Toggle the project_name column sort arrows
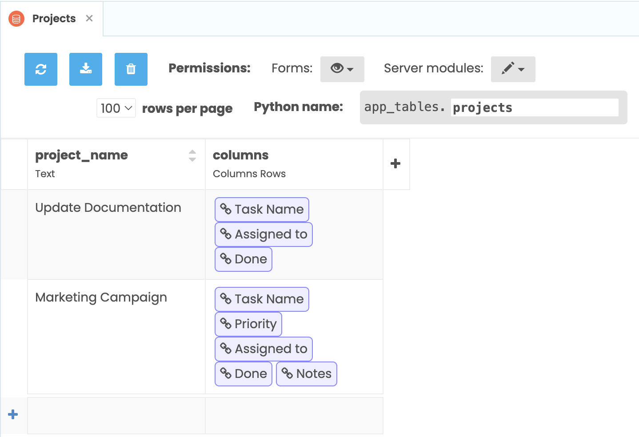The width and height of the screenshot is (639, 437). click(x=192, y=155)
